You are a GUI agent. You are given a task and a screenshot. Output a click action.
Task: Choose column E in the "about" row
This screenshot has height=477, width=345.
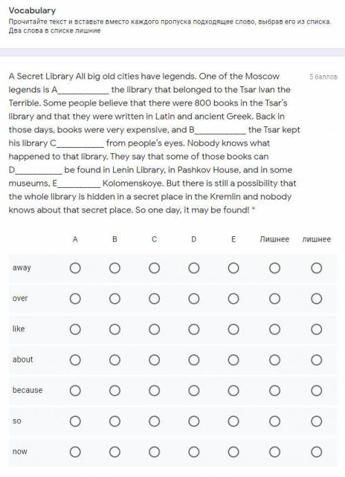click(x=233, y=360)
